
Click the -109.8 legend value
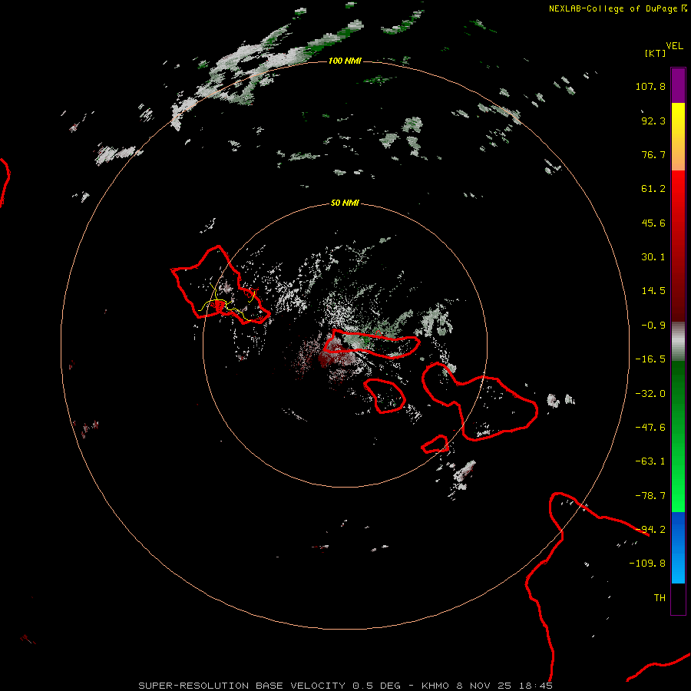coord(647,564)
